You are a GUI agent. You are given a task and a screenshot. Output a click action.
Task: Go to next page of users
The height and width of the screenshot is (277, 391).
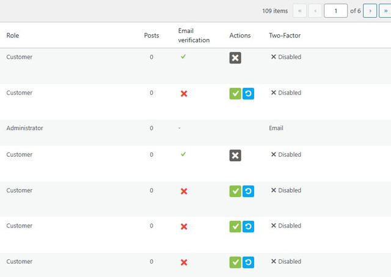tap(370, 11)
